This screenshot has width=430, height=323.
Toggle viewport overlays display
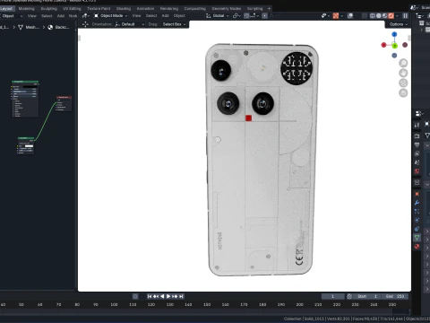click(x=351, y=16)
